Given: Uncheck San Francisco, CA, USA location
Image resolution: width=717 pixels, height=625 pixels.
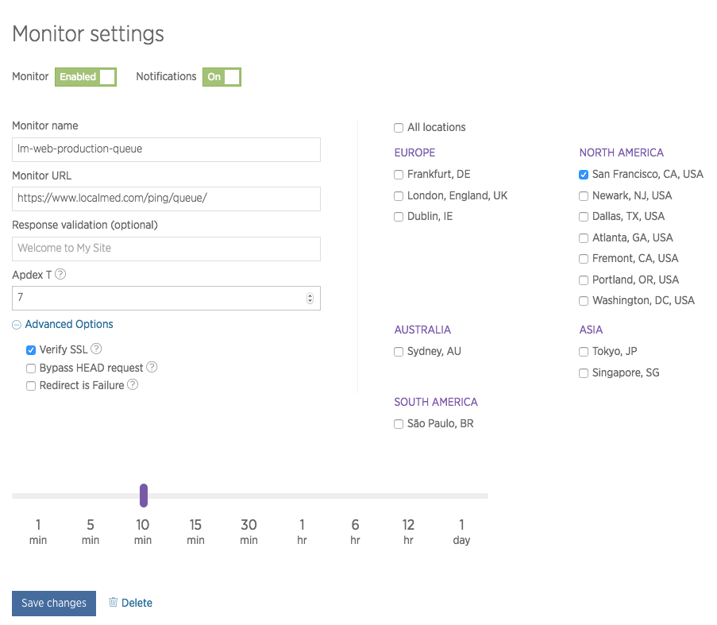Looking at the screenshot, I should tap(583, 174).
